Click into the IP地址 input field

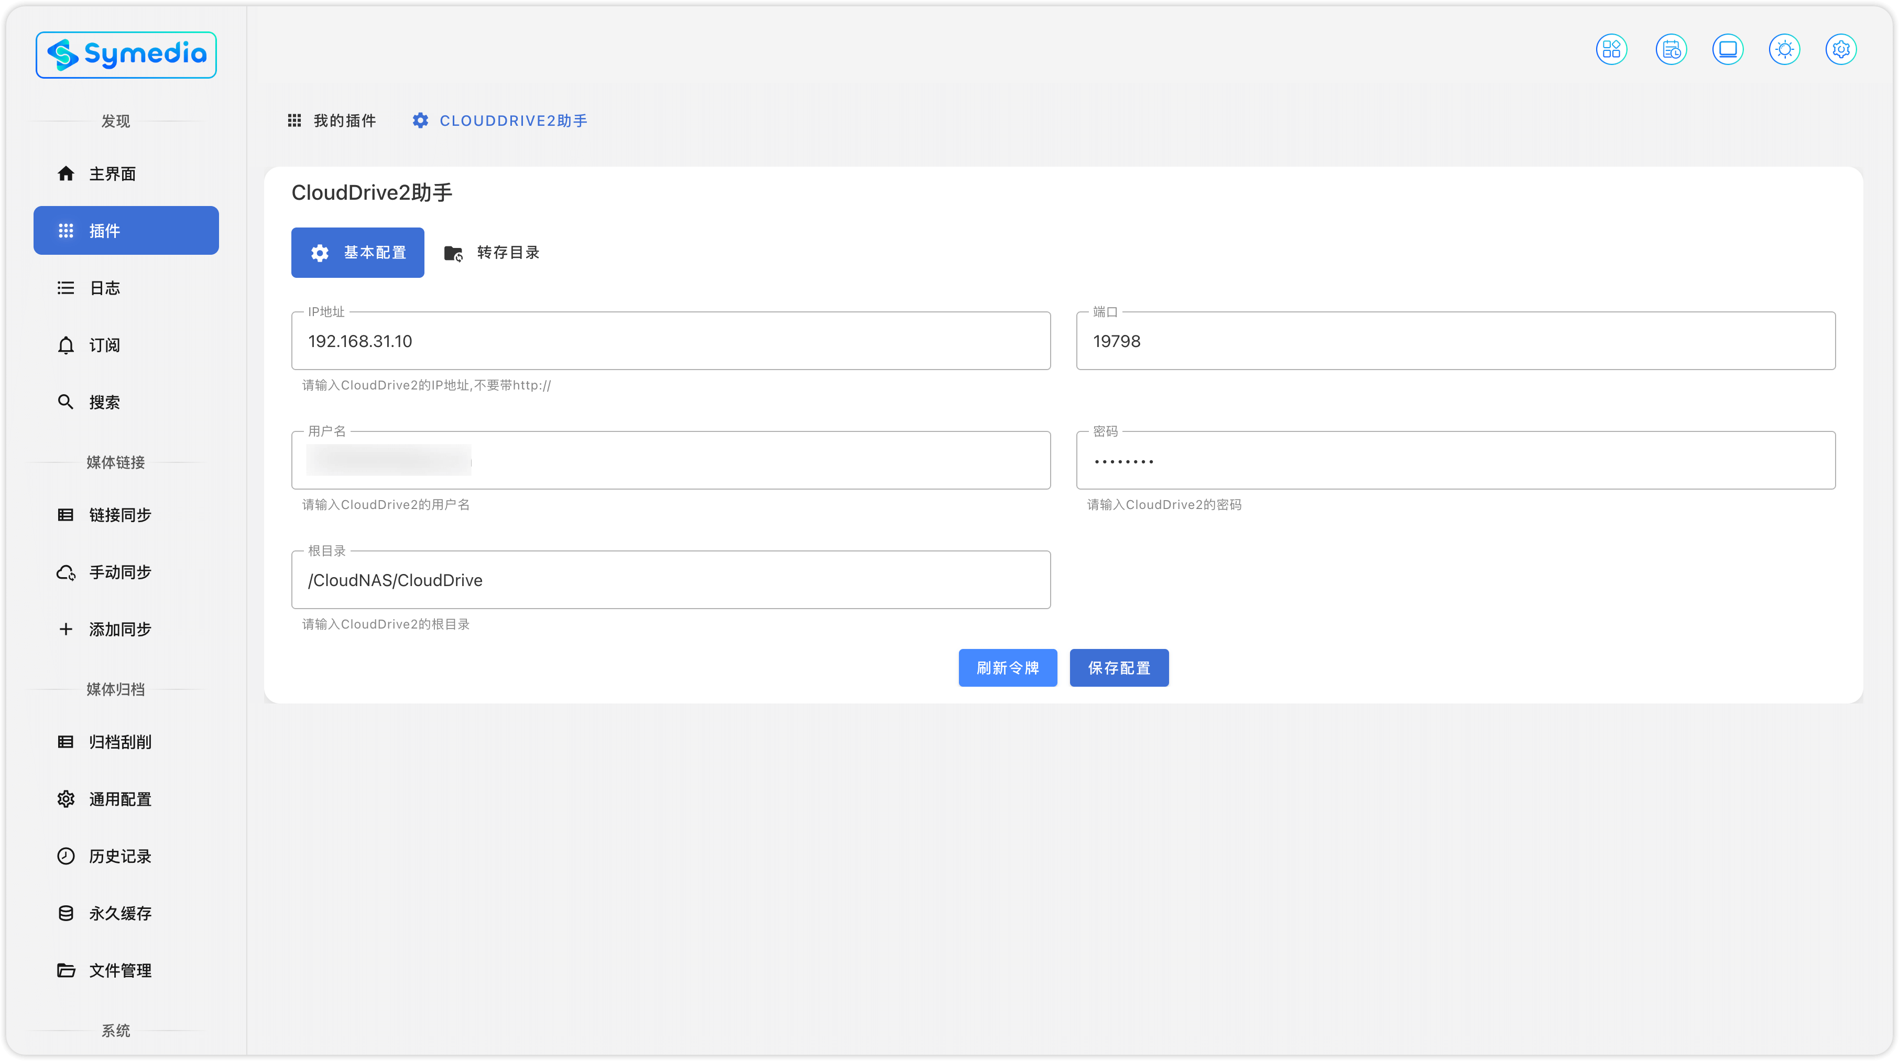coord(670,341)
